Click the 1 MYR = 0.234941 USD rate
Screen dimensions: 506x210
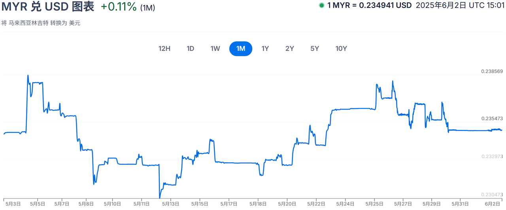click(369, 6)
